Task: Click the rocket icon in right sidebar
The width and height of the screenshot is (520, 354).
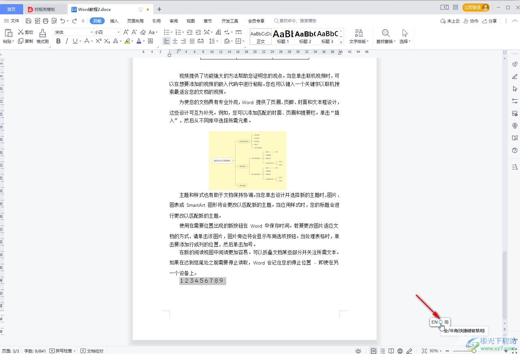Action: (x=515, y=64)
